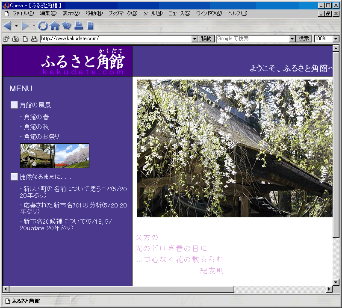Click the lock icon left of the address bar
Screen dimensions: 342x308
[6, 39]
